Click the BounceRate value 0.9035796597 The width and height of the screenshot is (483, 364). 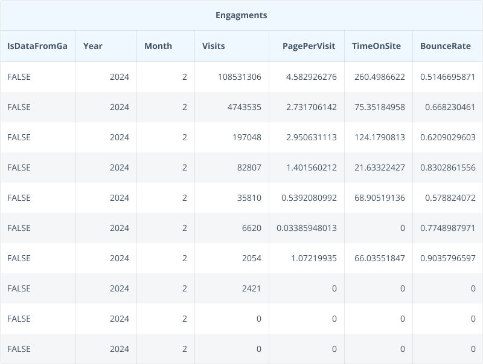click(448, 258)
